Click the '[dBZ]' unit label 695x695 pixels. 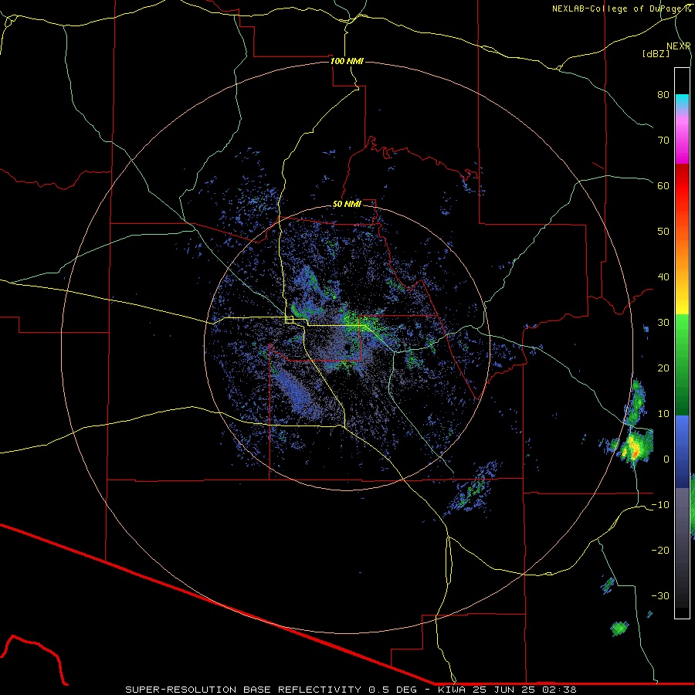pos(656,54)
